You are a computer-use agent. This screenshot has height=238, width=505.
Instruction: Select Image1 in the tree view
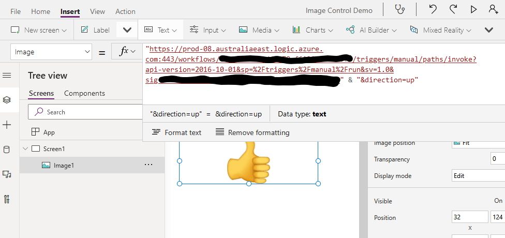64,166
